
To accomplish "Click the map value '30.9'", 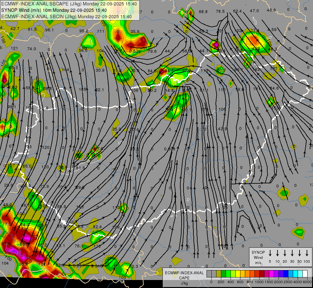I will [100, 70].
